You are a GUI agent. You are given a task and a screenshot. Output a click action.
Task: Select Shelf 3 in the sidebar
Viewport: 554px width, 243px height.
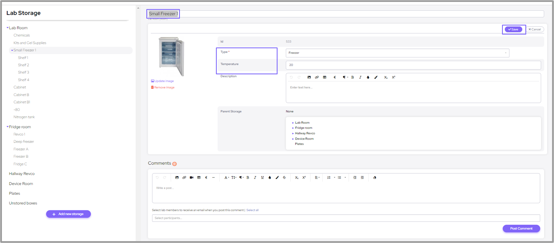point(24,72)
